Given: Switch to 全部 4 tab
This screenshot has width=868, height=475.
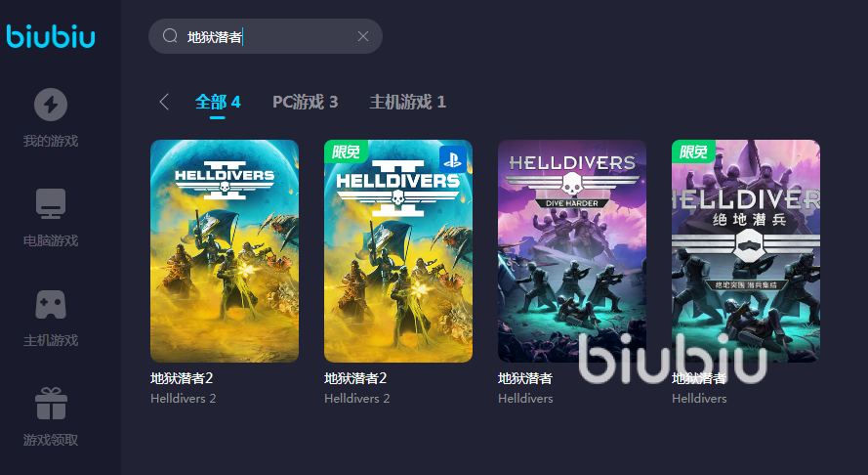Looking at the screenshot, I should (x=218, y=102).
